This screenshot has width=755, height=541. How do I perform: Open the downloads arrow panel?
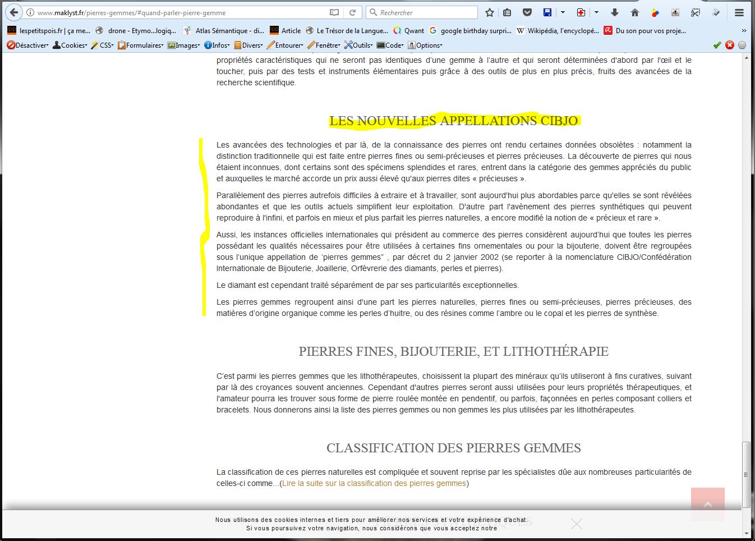[x=615, y=12]
